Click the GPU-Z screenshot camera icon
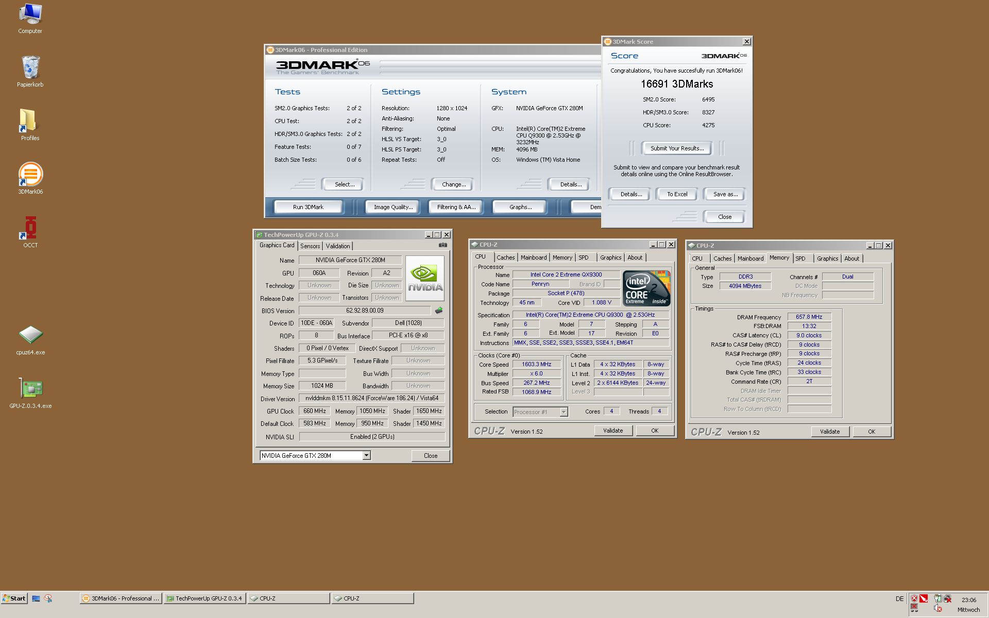The height and width of the screenshot is (618, 989). tap(442, 246)
